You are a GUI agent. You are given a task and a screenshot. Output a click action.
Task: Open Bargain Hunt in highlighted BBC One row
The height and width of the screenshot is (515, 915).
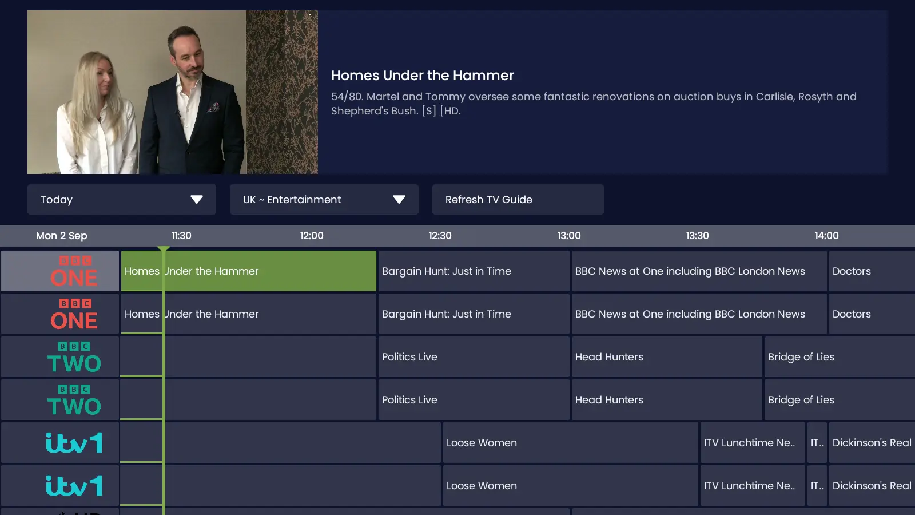click(474, 271)
